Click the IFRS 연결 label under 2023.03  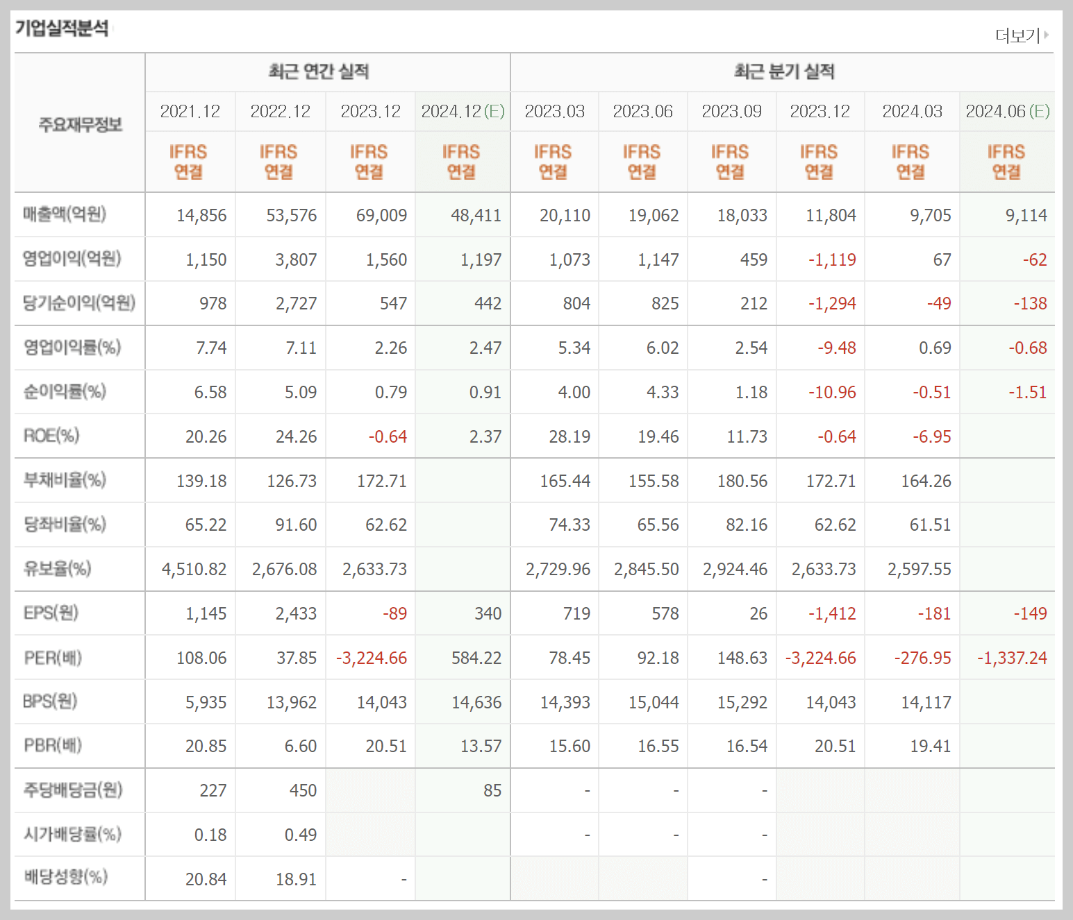(x=554, y=161)
